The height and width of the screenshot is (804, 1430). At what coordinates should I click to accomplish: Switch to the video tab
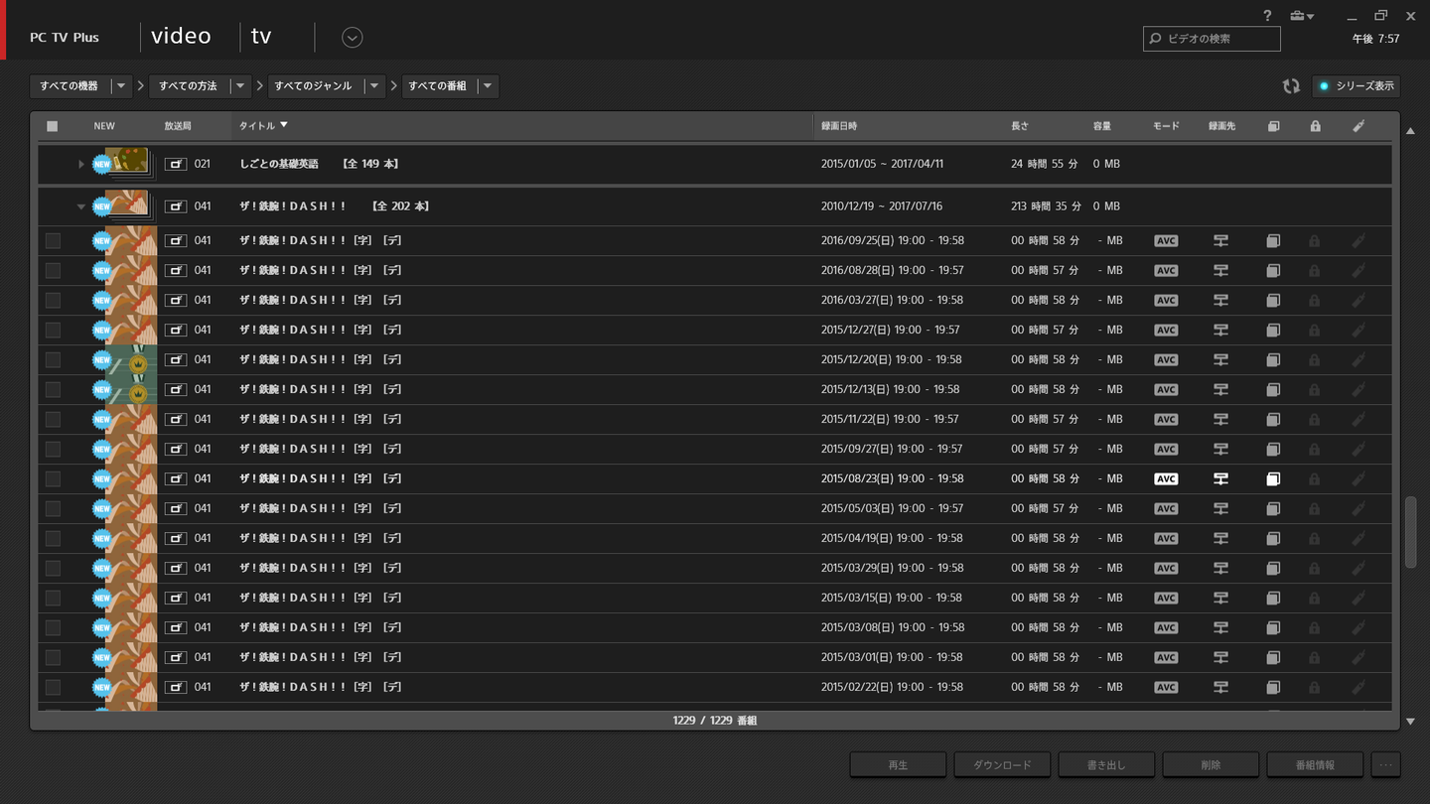click(181, 37)
